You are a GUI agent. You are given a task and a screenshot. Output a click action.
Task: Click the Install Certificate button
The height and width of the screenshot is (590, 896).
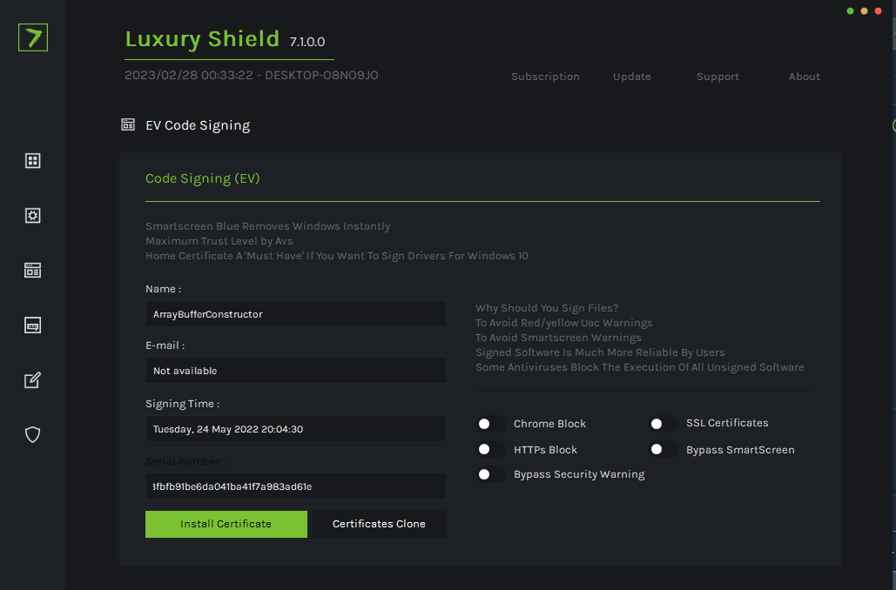click(x=226, y=524)
